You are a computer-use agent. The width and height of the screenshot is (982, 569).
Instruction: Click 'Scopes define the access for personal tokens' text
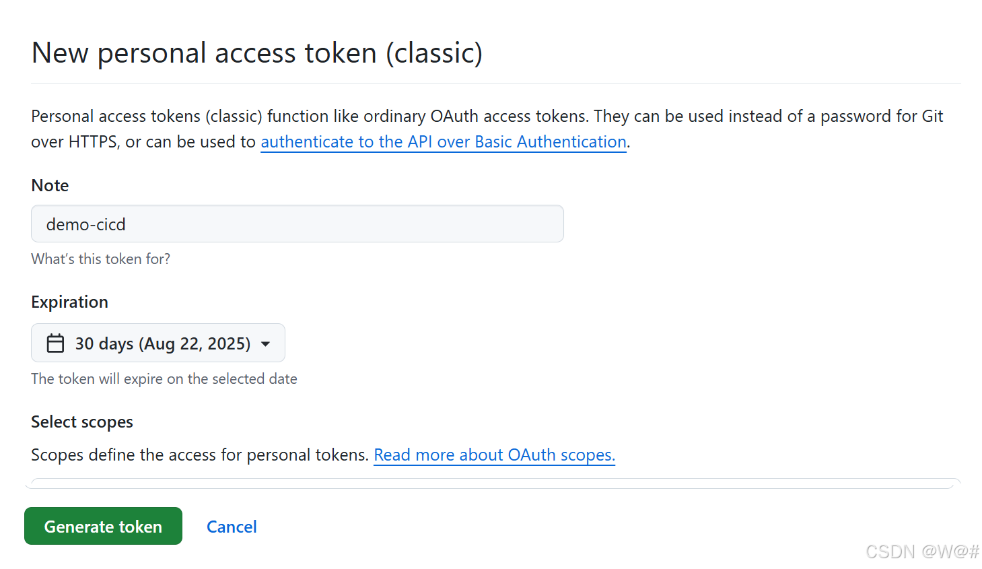200,455
